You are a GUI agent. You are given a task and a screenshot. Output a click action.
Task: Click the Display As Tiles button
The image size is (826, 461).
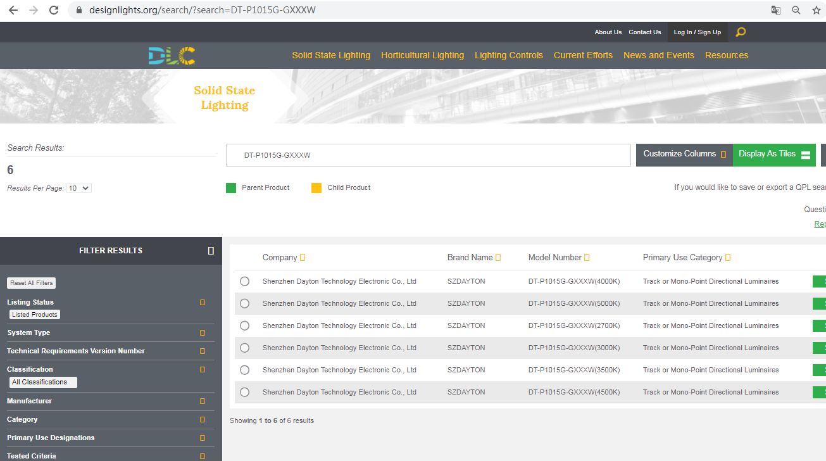(x=774, y=155)
